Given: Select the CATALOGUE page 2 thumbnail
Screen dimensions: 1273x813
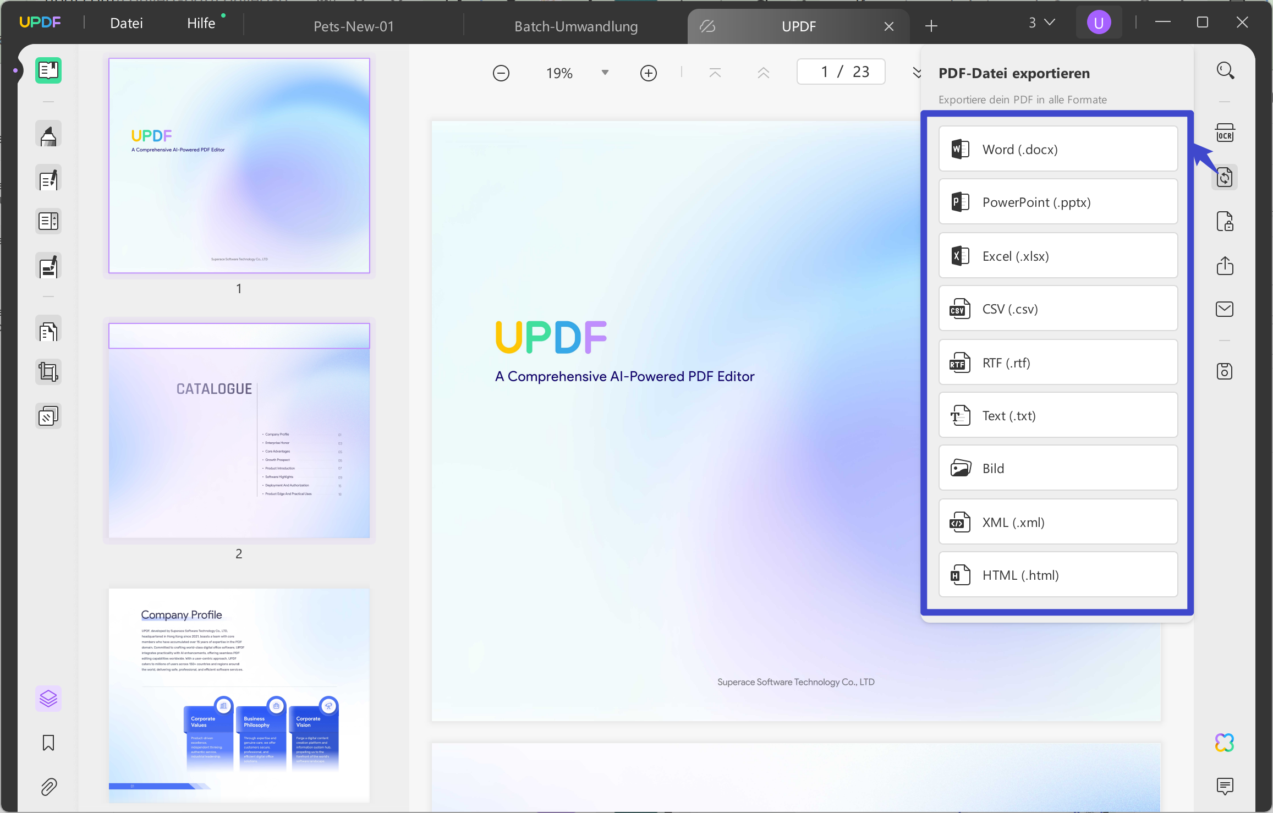Looking at the screenshot, I should pyautogui.click(x=239, y=431).
